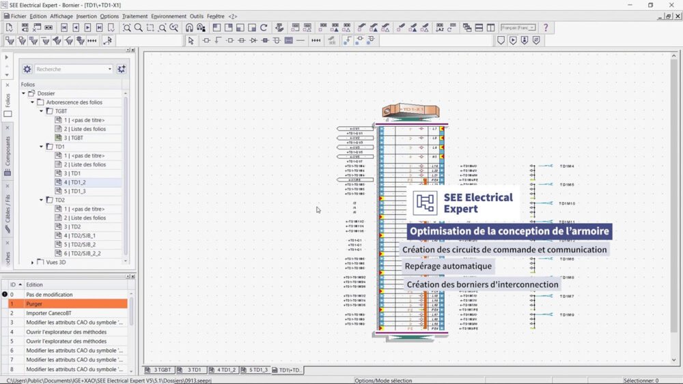Expand the Vues 3D node
Screen dimensions: 683x384
click(32, 262)
